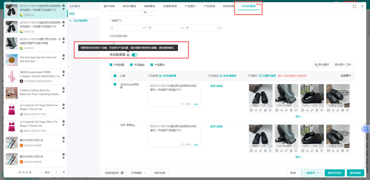Toggle the COD (货到付款) switch

(113, 43)
